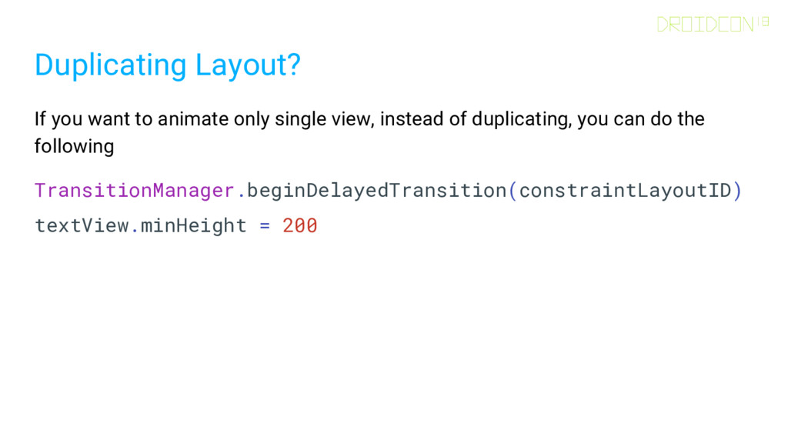
Task: Click 'you can do the' in the sentence
Action: (x=641, y=119)
